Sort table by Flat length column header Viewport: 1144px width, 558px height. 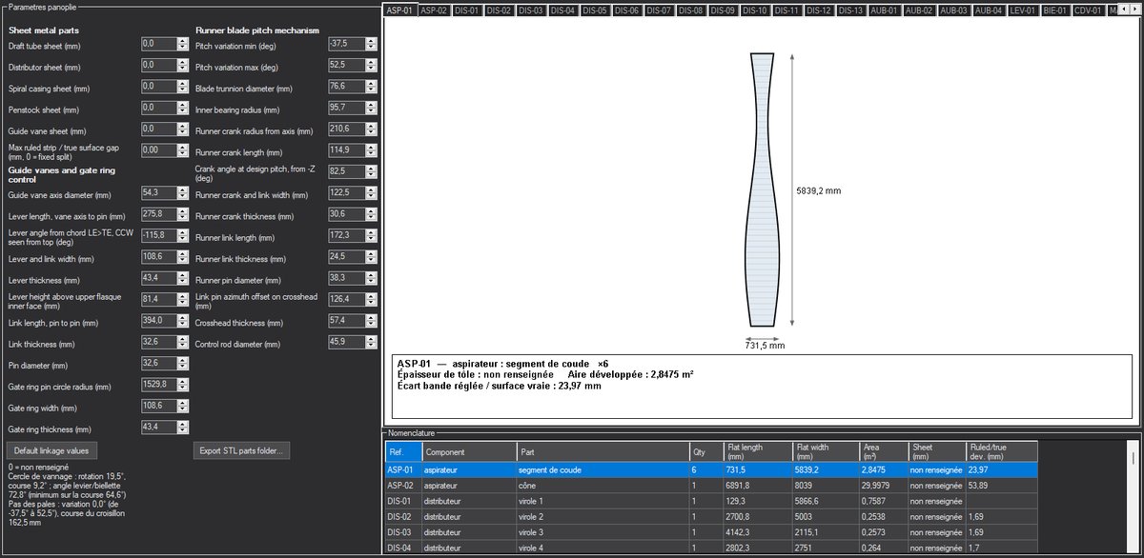757,451
